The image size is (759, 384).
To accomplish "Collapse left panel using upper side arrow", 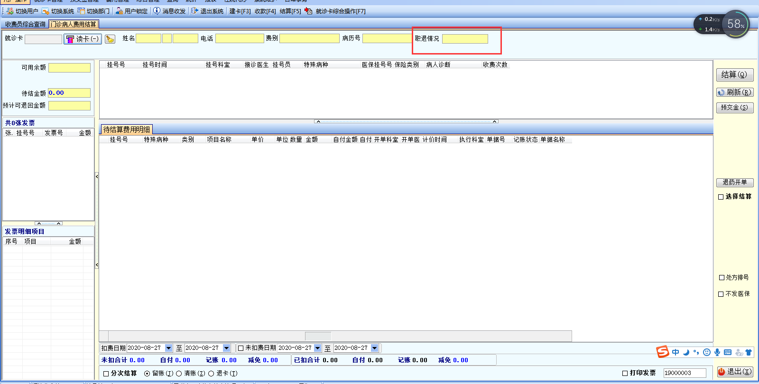I will (x=97, y=176).
